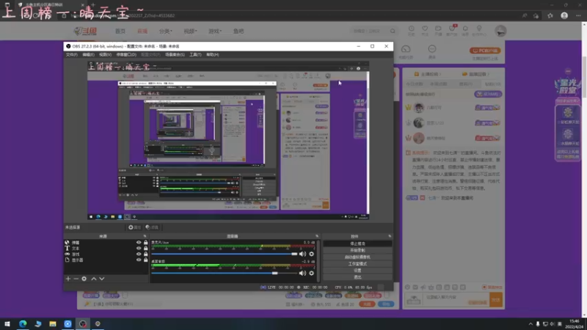Collapse the 星光殿堂 side widget minus icon

click(x=568, y=71)
